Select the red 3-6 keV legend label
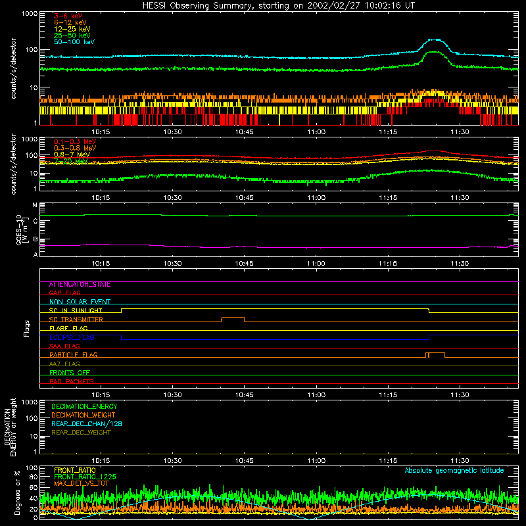 point(68,16)
